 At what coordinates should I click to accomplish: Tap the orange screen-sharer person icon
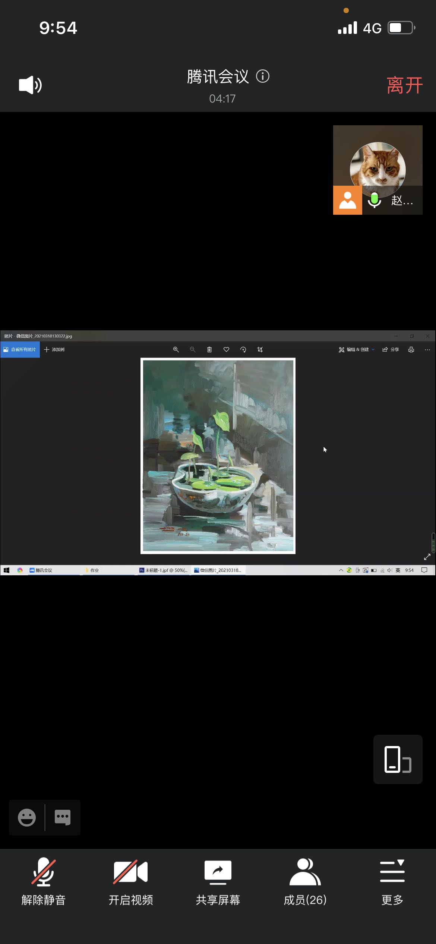click(x=347, y=201)
